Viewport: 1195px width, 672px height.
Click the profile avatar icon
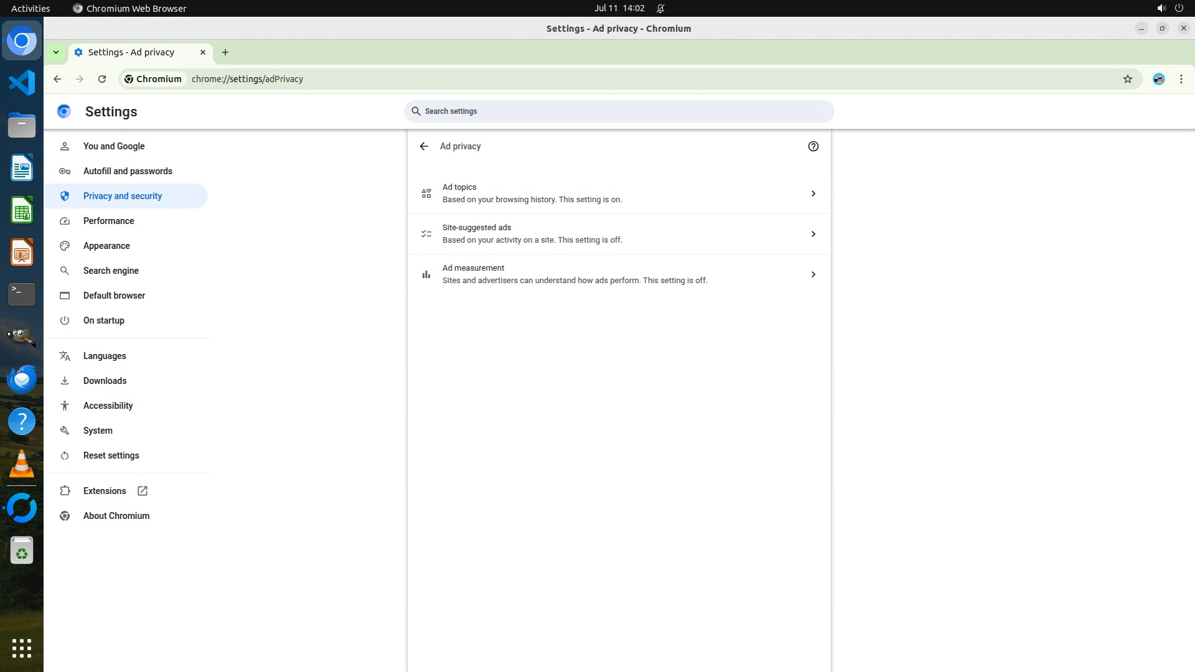point(1158,79)
